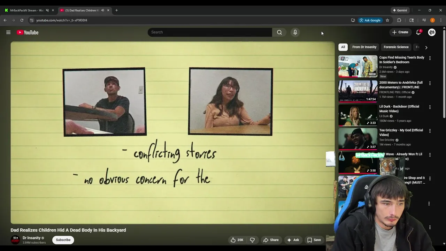This screenshot has height=251, width=446.
Task: Switch to Dad Realizes Children tab
Action: click(82, 10)
